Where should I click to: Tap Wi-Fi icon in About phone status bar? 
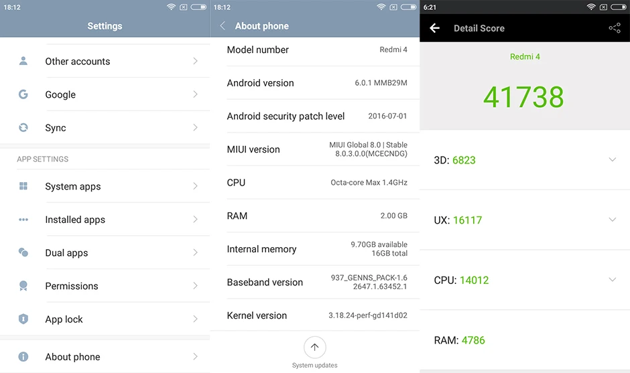pyautogui.click(x=381, y=7)
